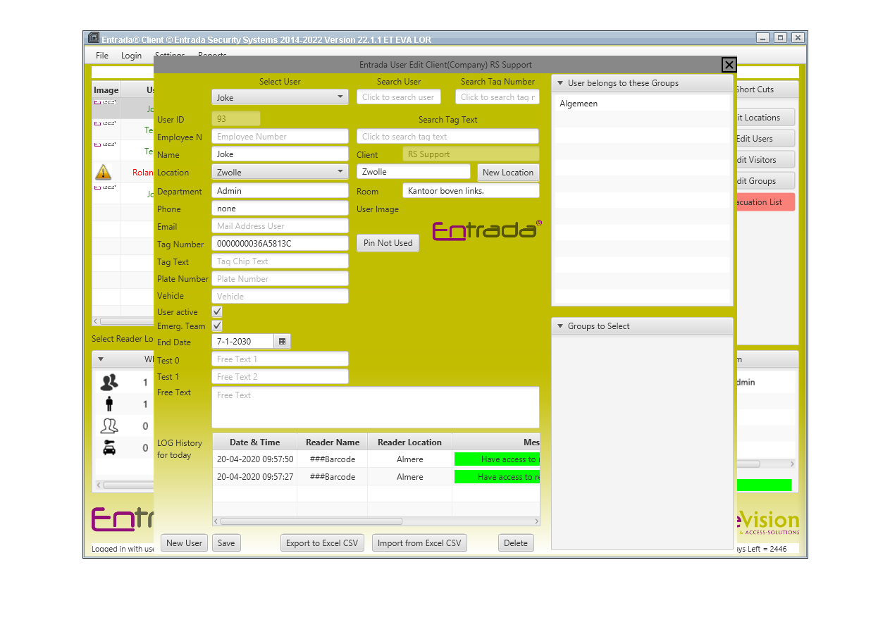Click the Delete button
The width and height of the screenshot is (890, 620).
[516, 543]
